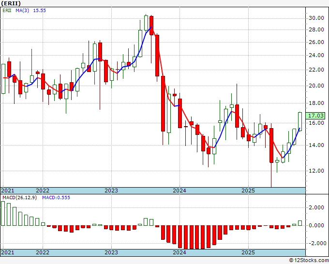Select the green ERII legend label
This screenshot has height=264, width=329.
point(7,11)
